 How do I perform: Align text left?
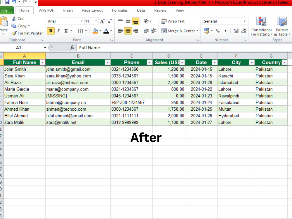(120, 31)
